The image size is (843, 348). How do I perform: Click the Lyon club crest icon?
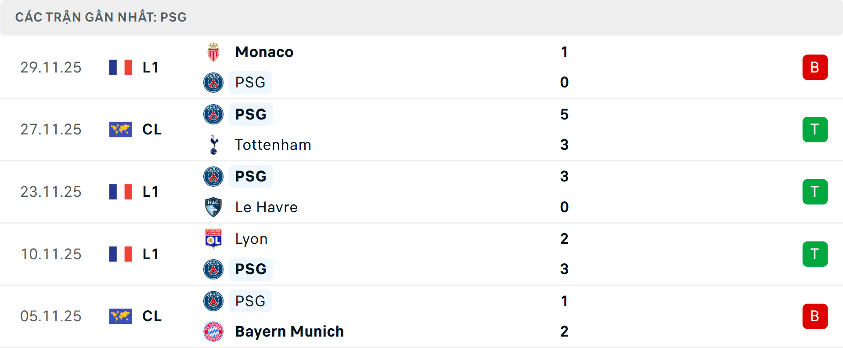tap(213, 239)
